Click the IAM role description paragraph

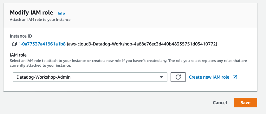click(x=128, y=63)
